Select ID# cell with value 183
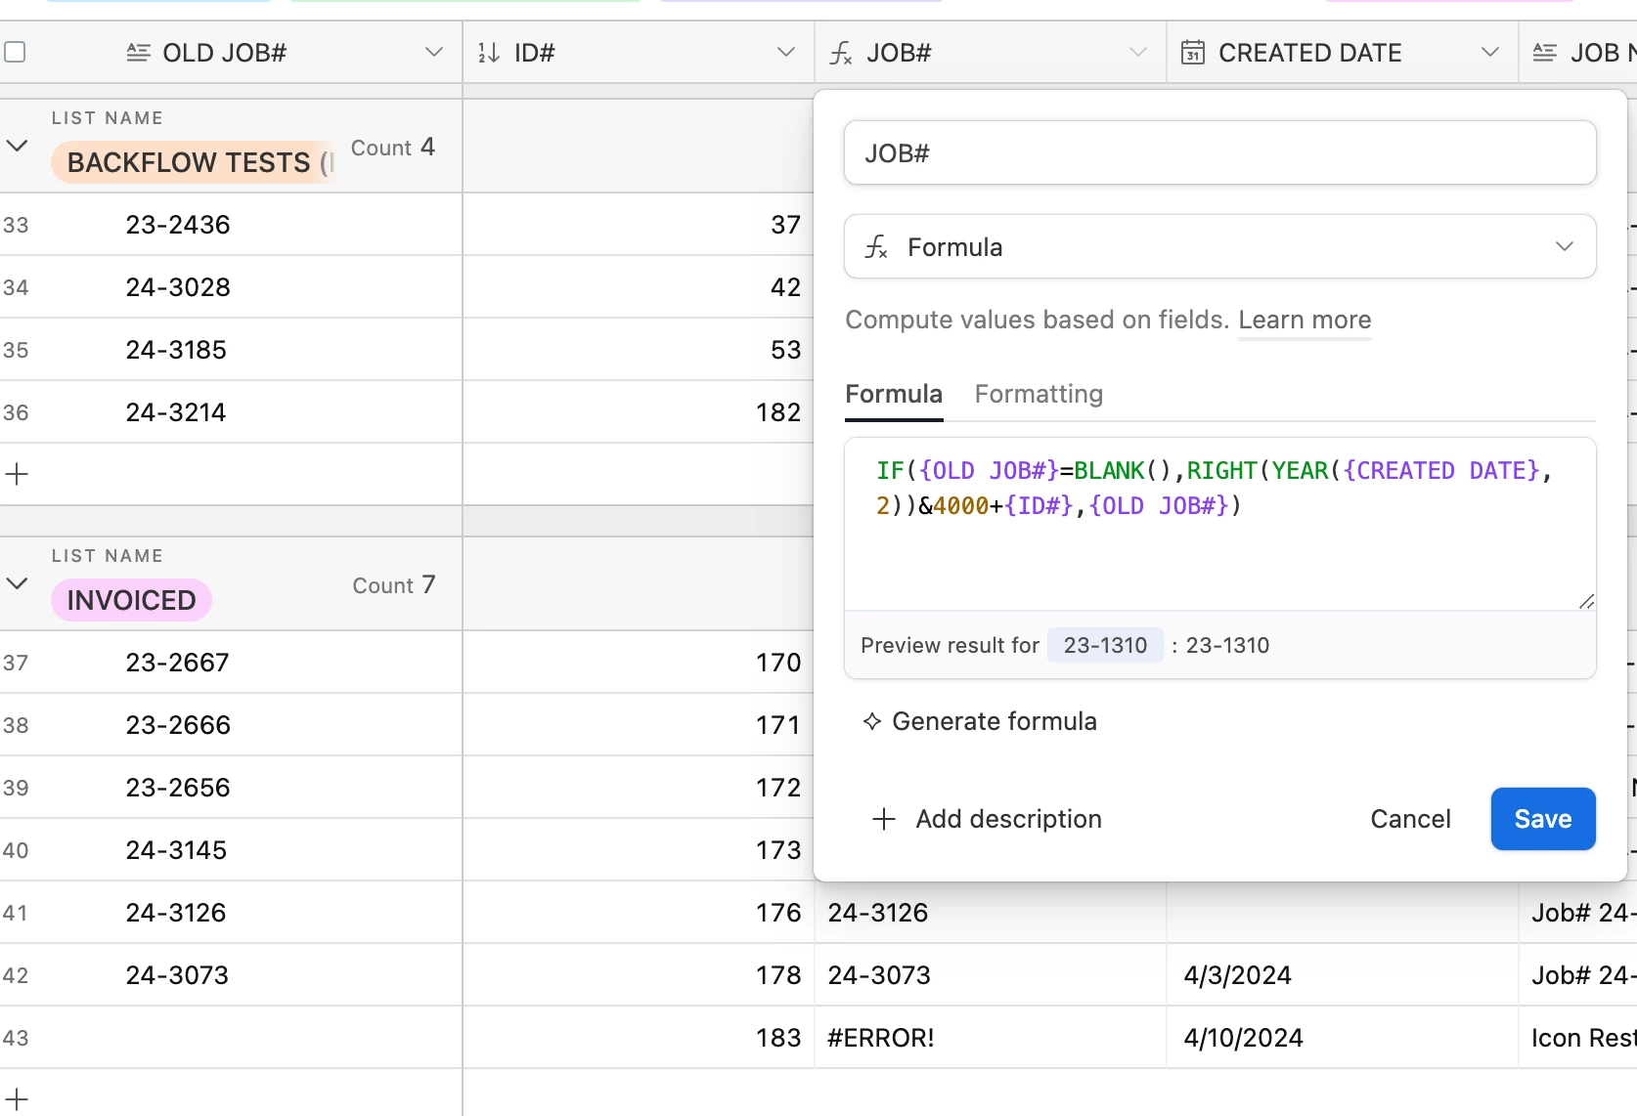Image resolution: width=1637 pixels, height=1116 pixels. point(639,1038)
